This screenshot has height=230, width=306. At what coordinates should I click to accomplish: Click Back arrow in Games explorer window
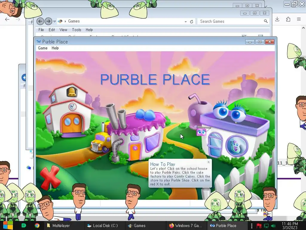(40, 21)
